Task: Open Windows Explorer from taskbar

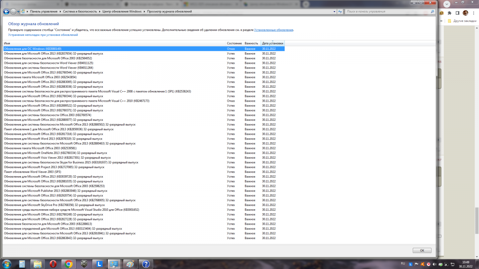Action: [x=37, y=264]
